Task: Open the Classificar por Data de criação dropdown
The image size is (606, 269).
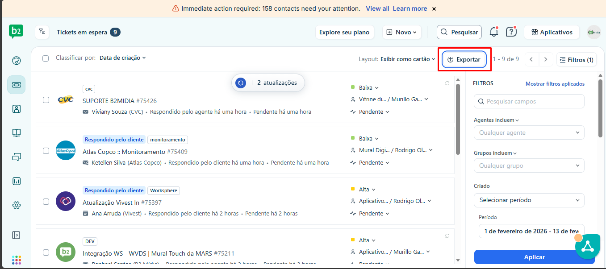Action: (x=123, y=58)
